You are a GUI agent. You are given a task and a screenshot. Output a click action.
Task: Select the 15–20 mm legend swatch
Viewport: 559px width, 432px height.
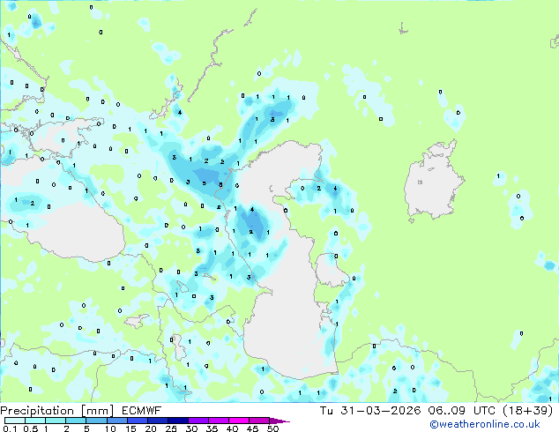[138, 421]
